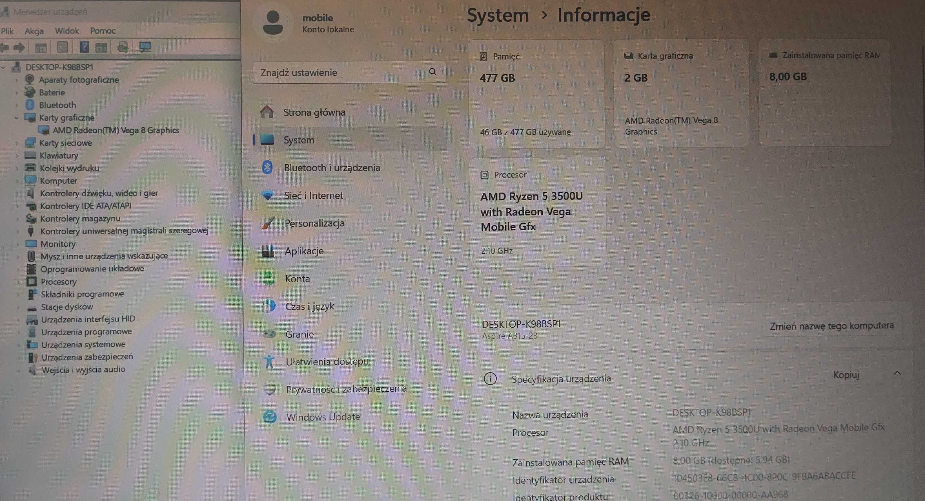Open Personalizacja settings
This screenshot has width=925, height=501.
tap(350, 223)
